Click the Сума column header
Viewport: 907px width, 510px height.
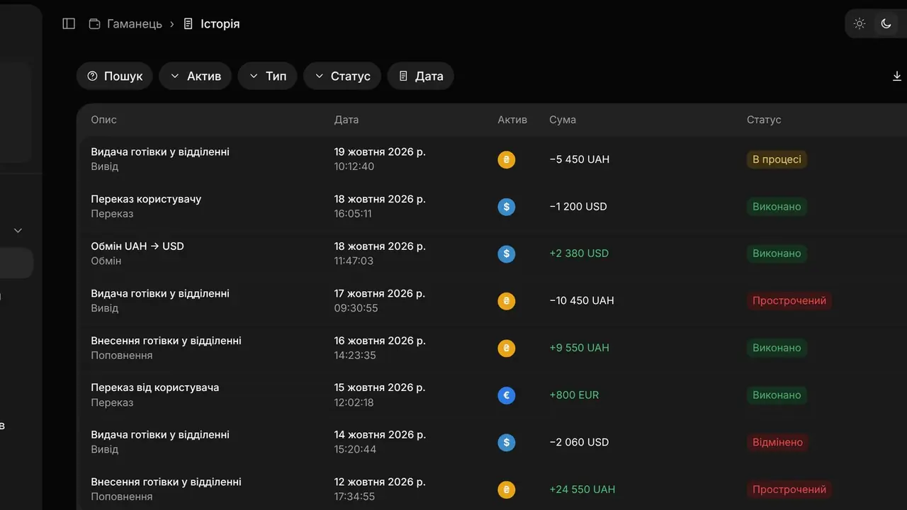pos(563,120)
